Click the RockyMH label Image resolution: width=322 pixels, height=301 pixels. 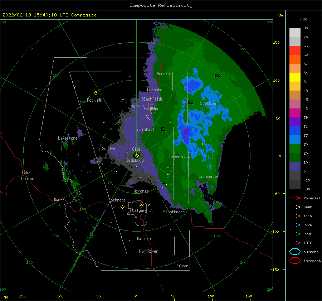(94, 100)
